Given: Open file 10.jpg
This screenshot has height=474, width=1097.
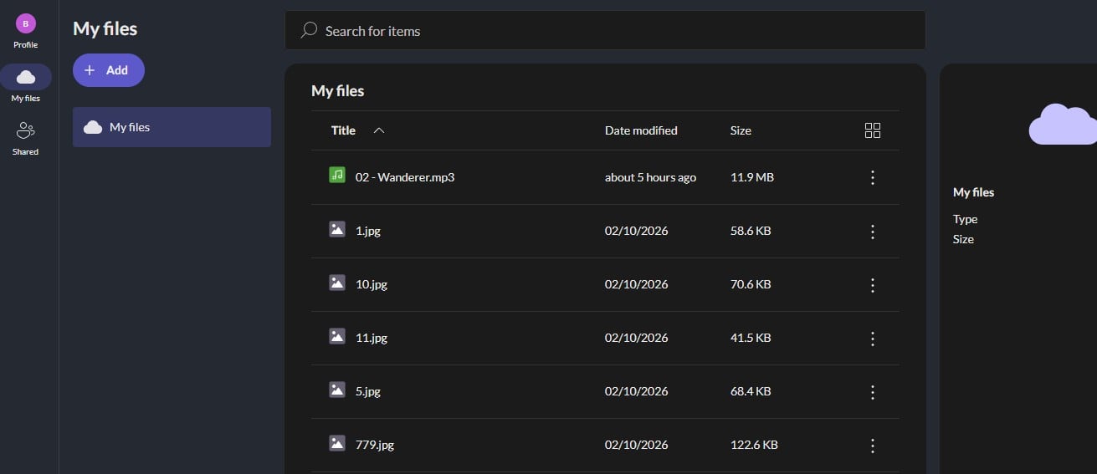Looking at the screenshot, I should [372, 284].
